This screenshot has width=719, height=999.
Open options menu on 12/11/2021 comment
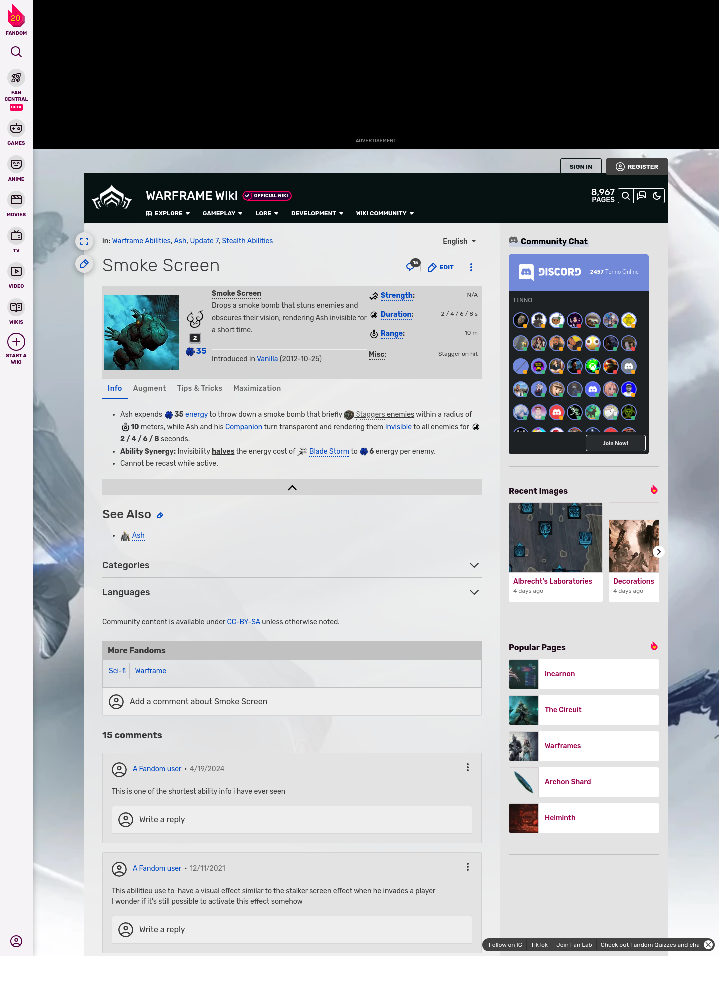pos(468,867)
